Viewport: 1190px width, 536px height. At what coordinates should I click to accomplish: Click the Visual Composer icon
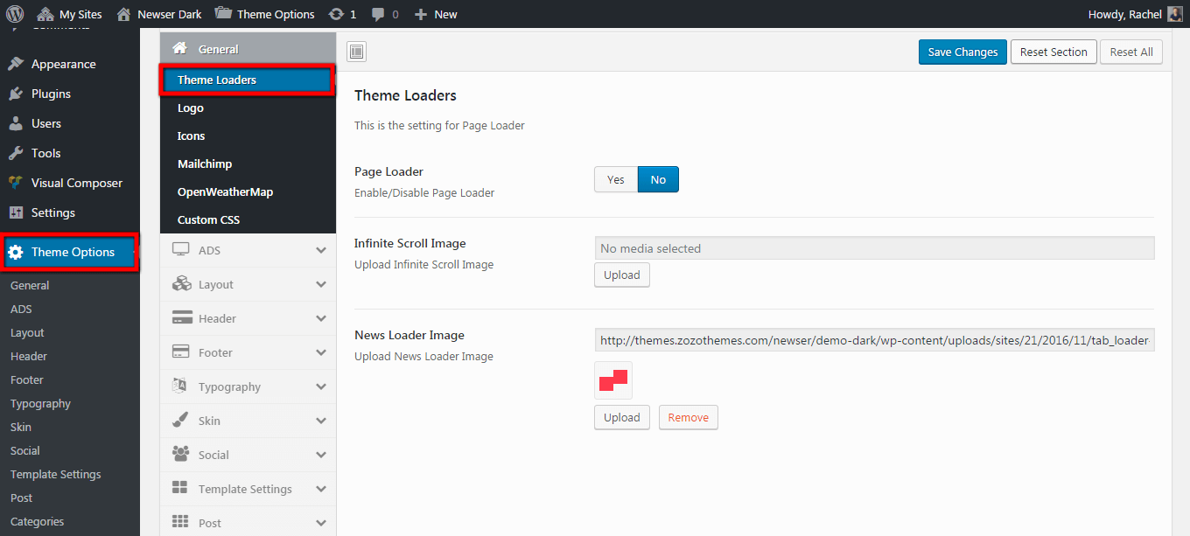pyautogui.click(x=16, y=183)
